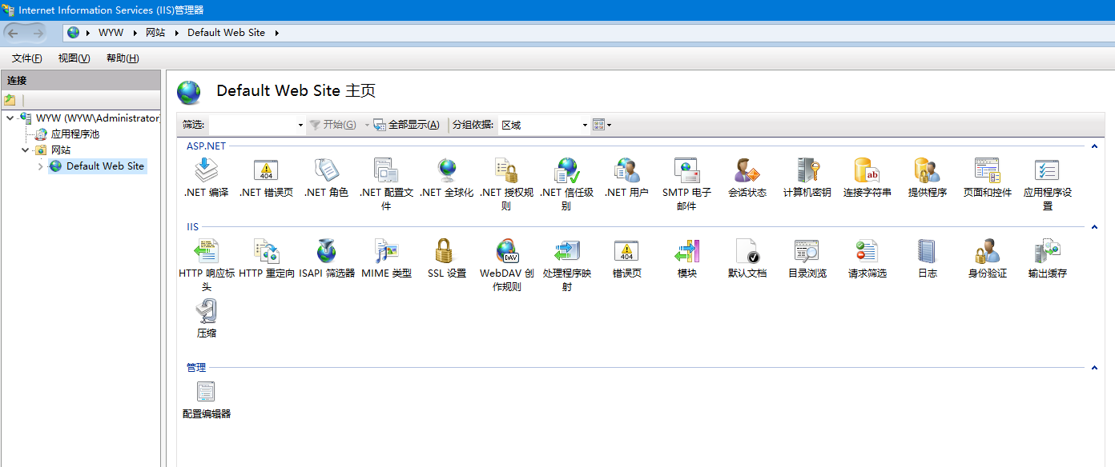Open the 身份验证 authentication icon
This screenshot has width=1115, height=467.
987,252
